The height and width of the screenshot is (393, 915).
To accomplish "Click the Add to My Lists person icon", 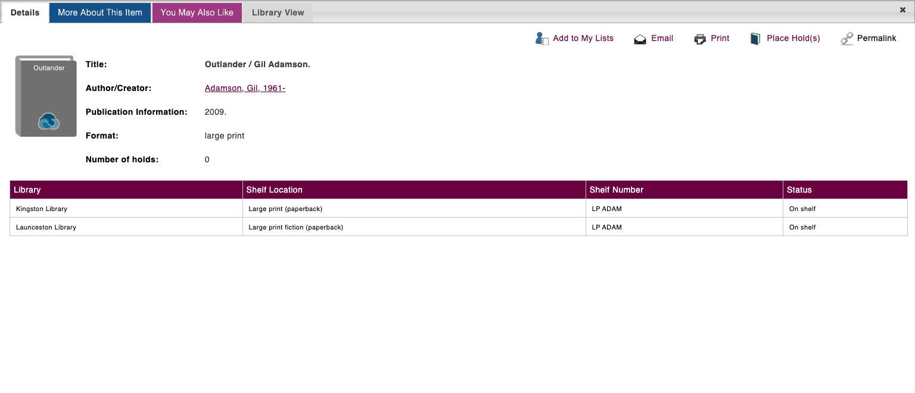I will (x=541, y=39).
